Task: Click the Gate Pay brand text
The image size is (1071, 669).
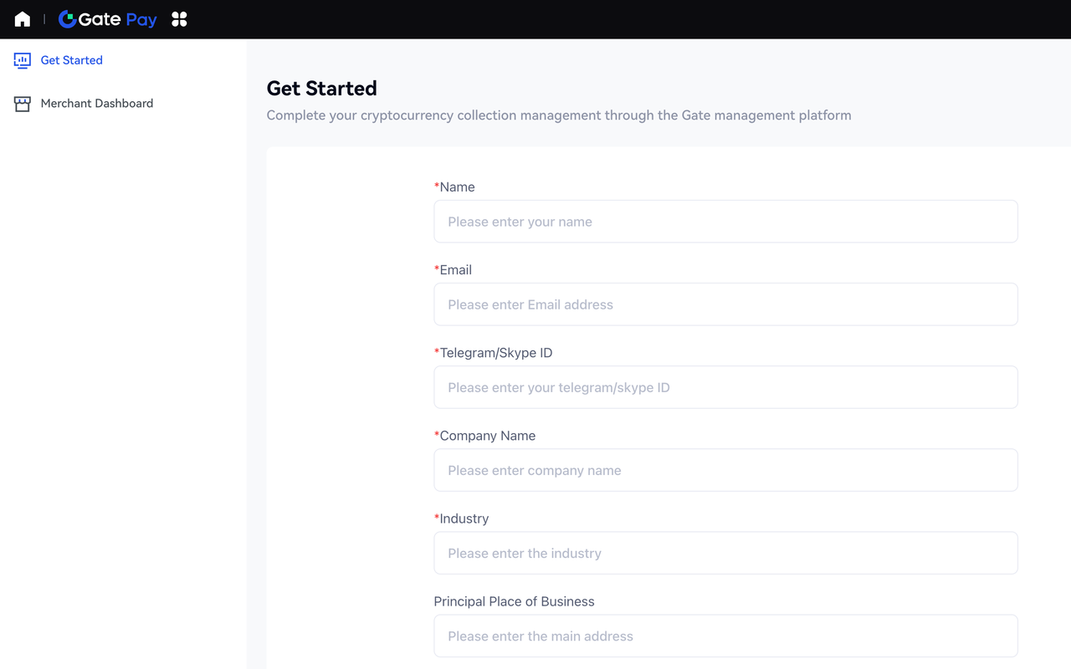Action: coord(118,19)
